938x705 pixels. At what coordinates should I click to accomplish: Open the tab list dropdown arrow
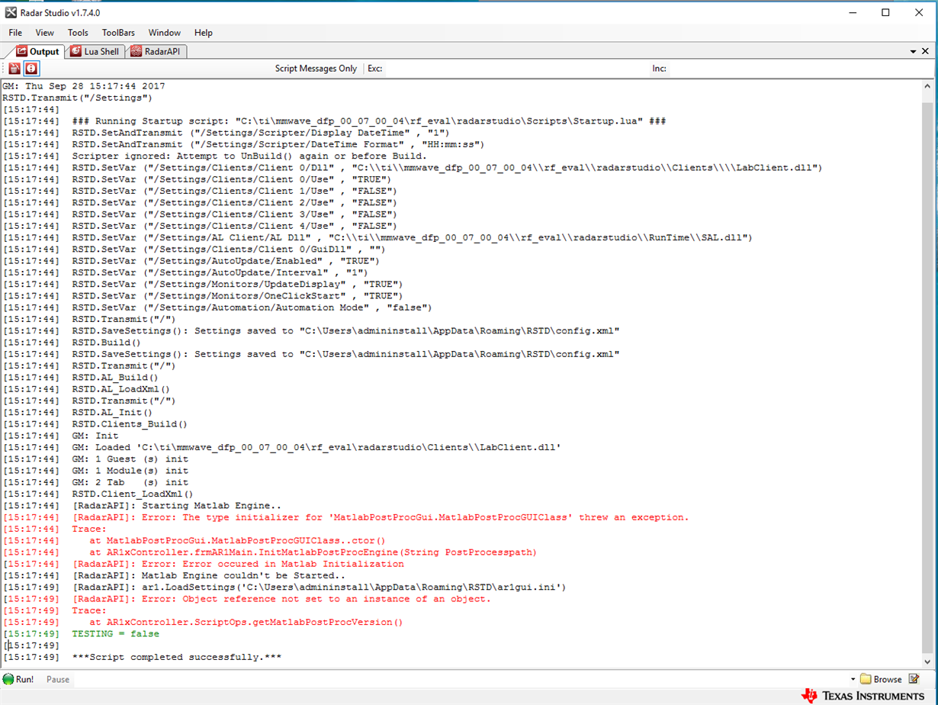point(914,51)
